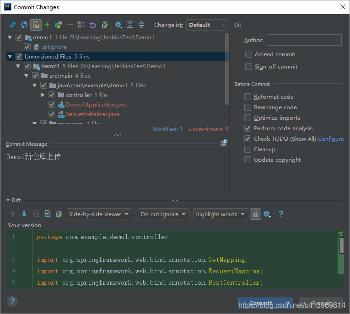Image resolution: width=350 pixels, height=314 pixels.
Task: Collapse the demo1 5 files node
Action: pyautogui.click(x=18, y=66)
